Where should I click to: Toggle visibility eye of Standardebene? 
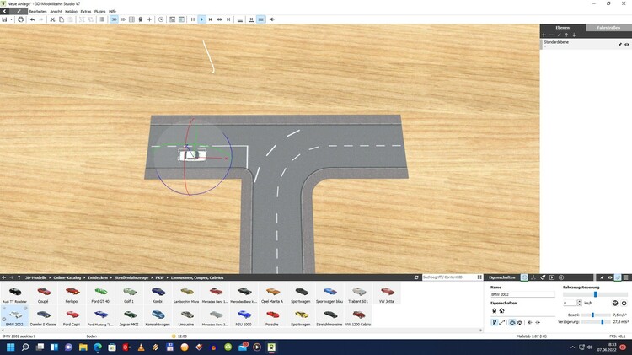click(627, 45)
